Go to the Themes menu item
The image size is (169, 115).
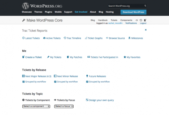click(x=38, y=12)
